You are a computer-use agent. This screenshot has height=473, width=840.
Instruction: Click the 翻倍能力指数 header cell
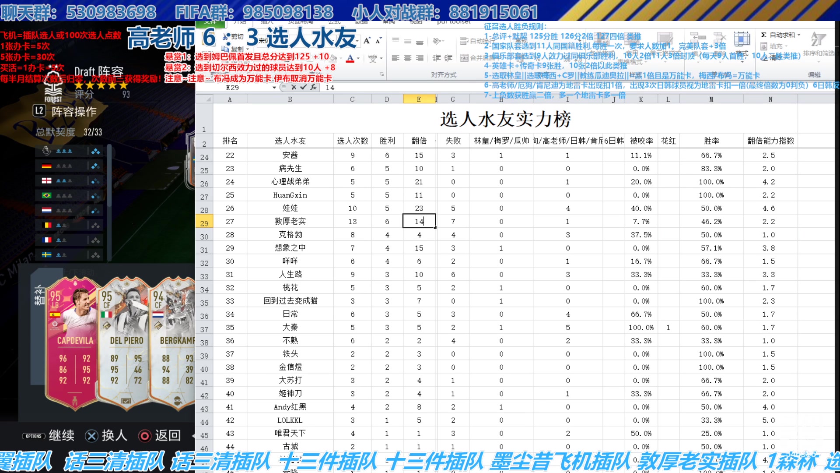pyautogui.click(x=770, y=141)
